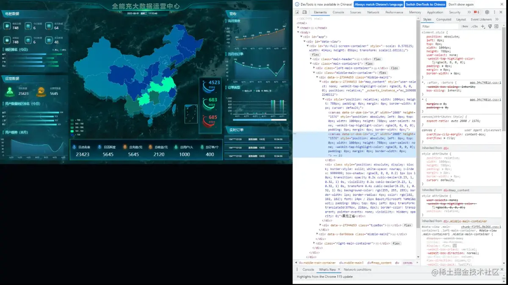Toggle the rendering emulations paintbrush icon
The width and height of the screenshot is (508, 285).
click(x=490, y=26)
